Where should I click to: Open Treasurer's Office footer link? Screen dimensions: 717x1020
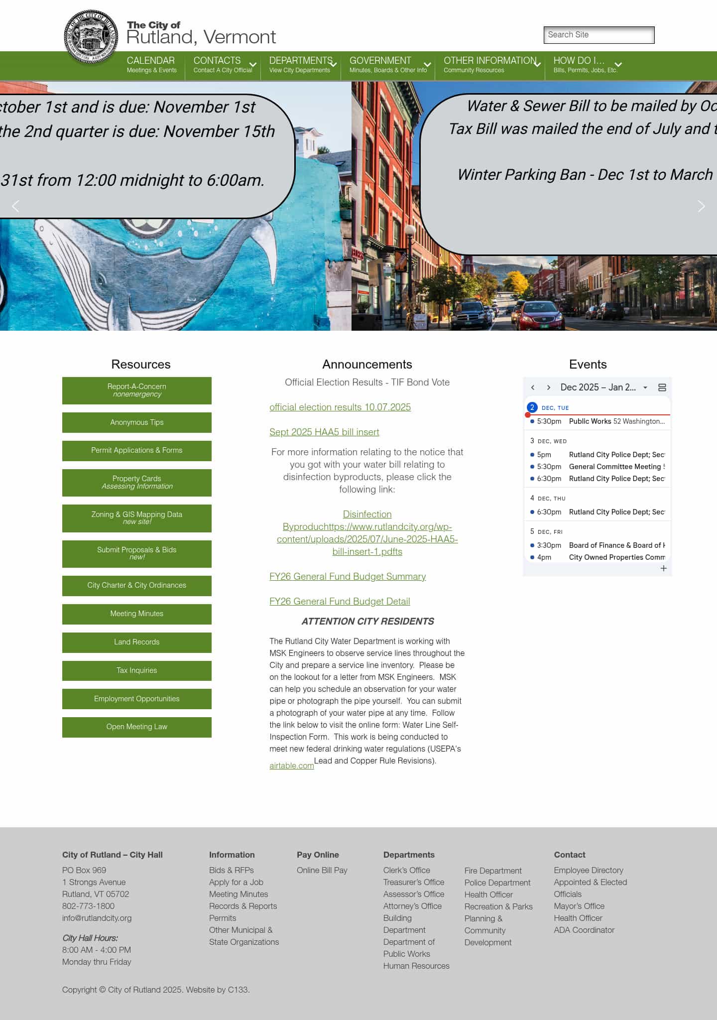[414, 882]
